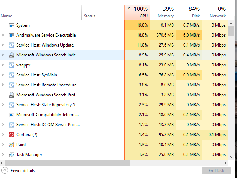Select the Antimalware Service Executable name
The width and height of the screenshot is (237, 178).
pyautogui.click(x=46, y=35)
